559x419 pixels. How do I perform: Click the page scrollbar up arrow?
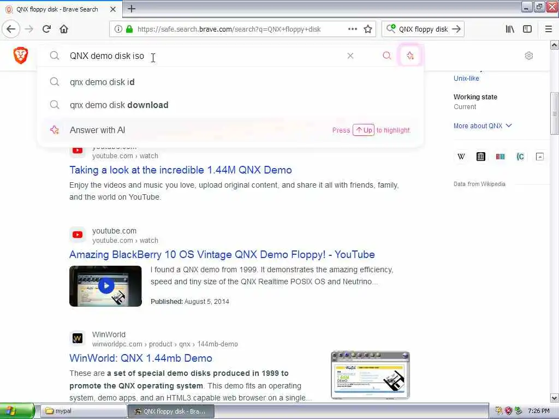pos(554,45)
